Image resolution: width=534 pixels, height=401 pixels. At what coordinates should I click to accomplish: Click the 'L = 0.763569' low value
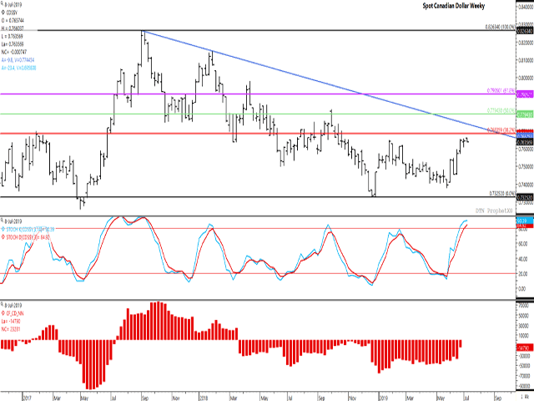[13, 36]
